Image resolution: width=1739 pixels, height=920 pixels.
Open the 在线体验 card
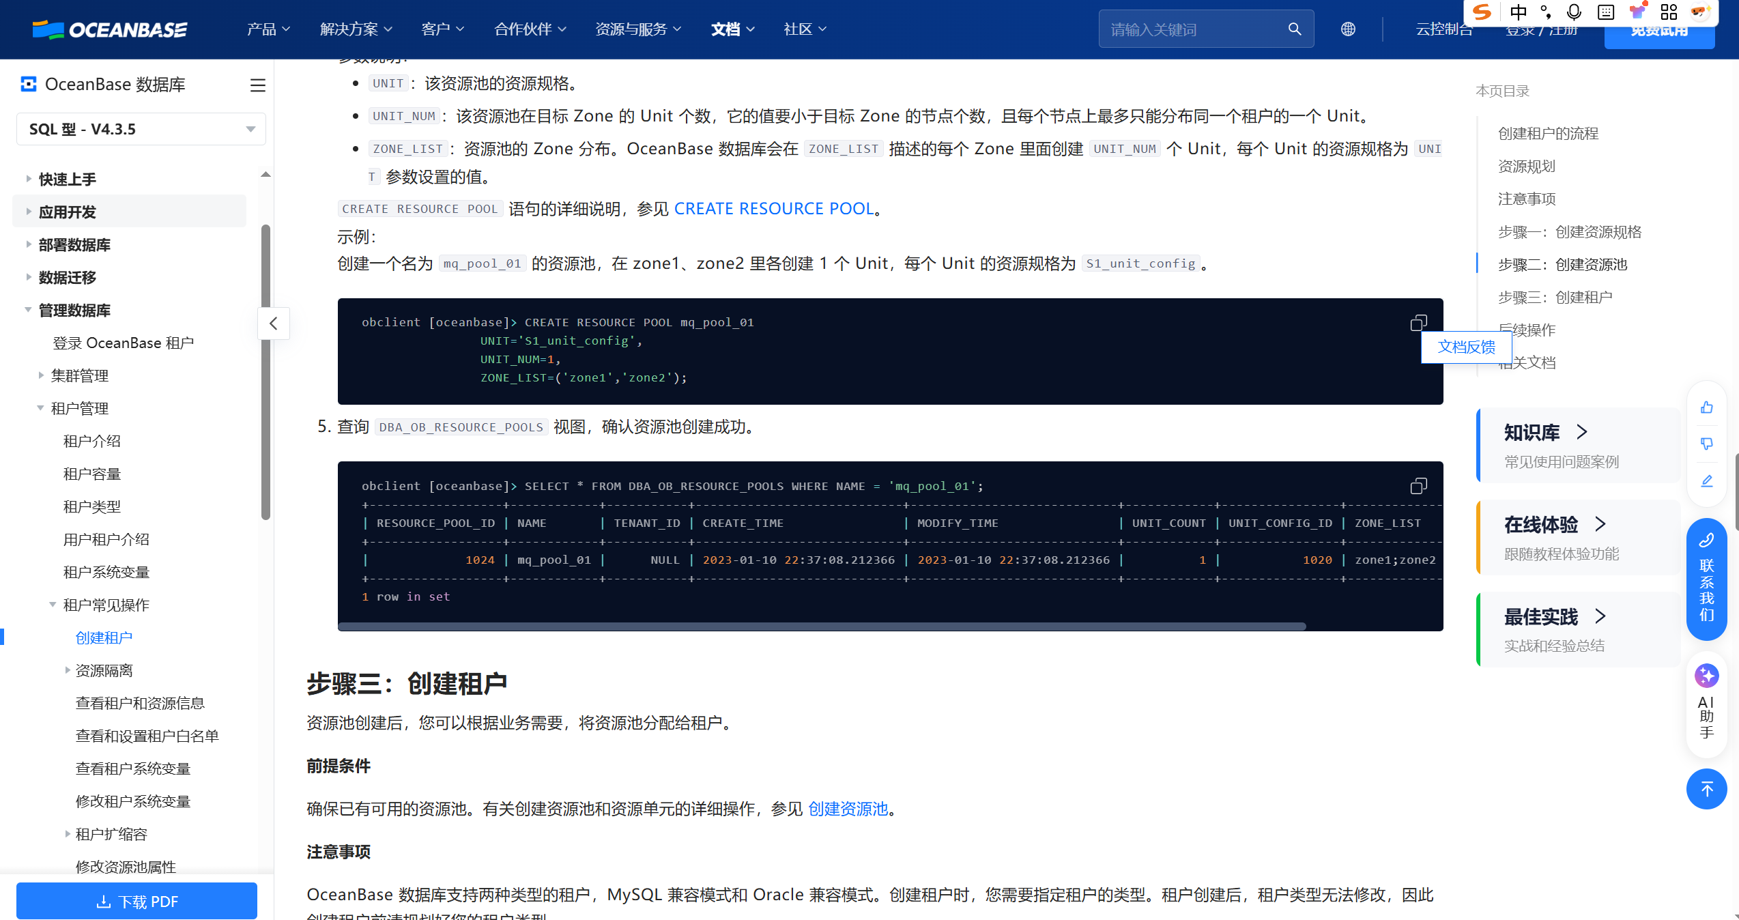point(1577,538)
